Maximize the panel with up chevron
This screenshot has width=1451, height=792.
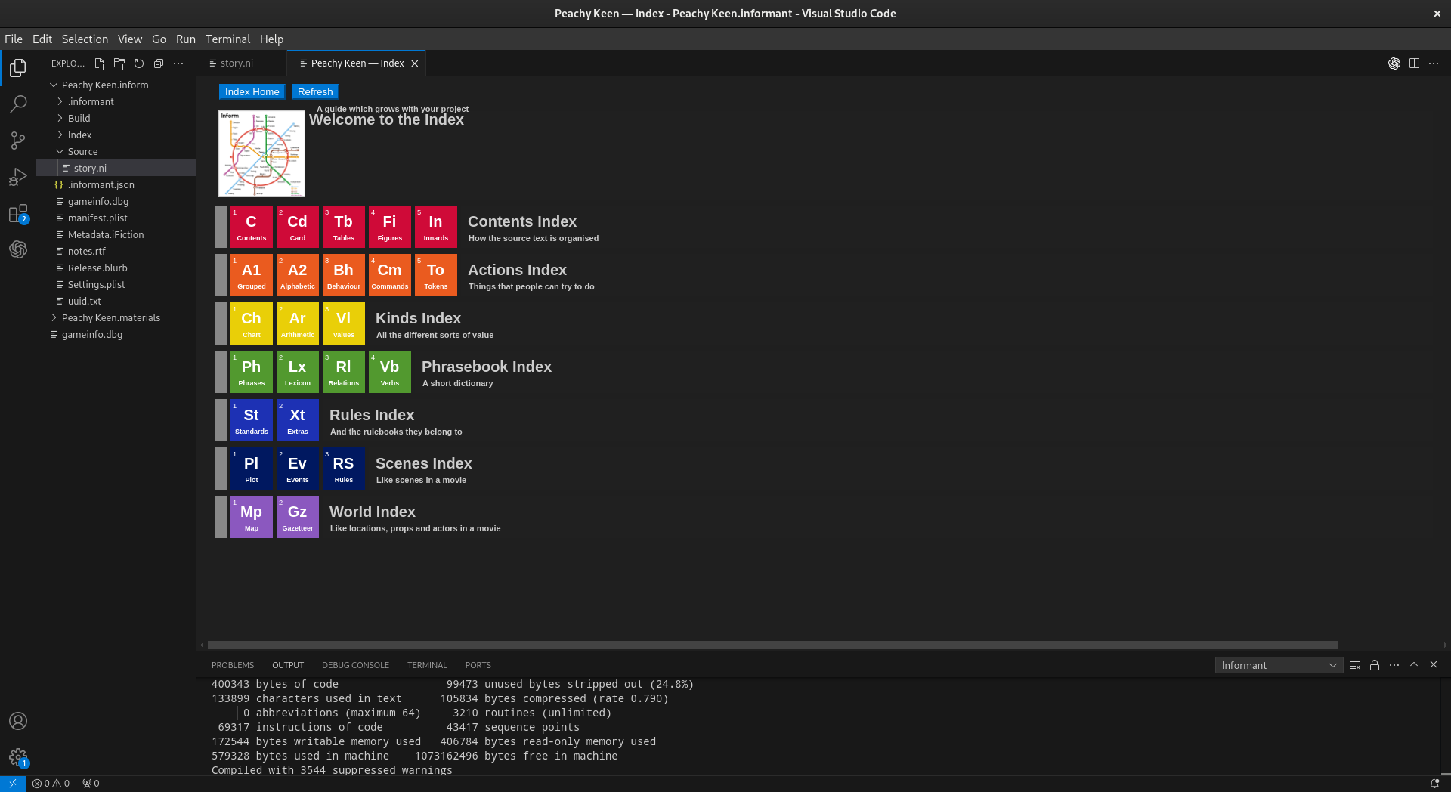[x=1414, y=665]
